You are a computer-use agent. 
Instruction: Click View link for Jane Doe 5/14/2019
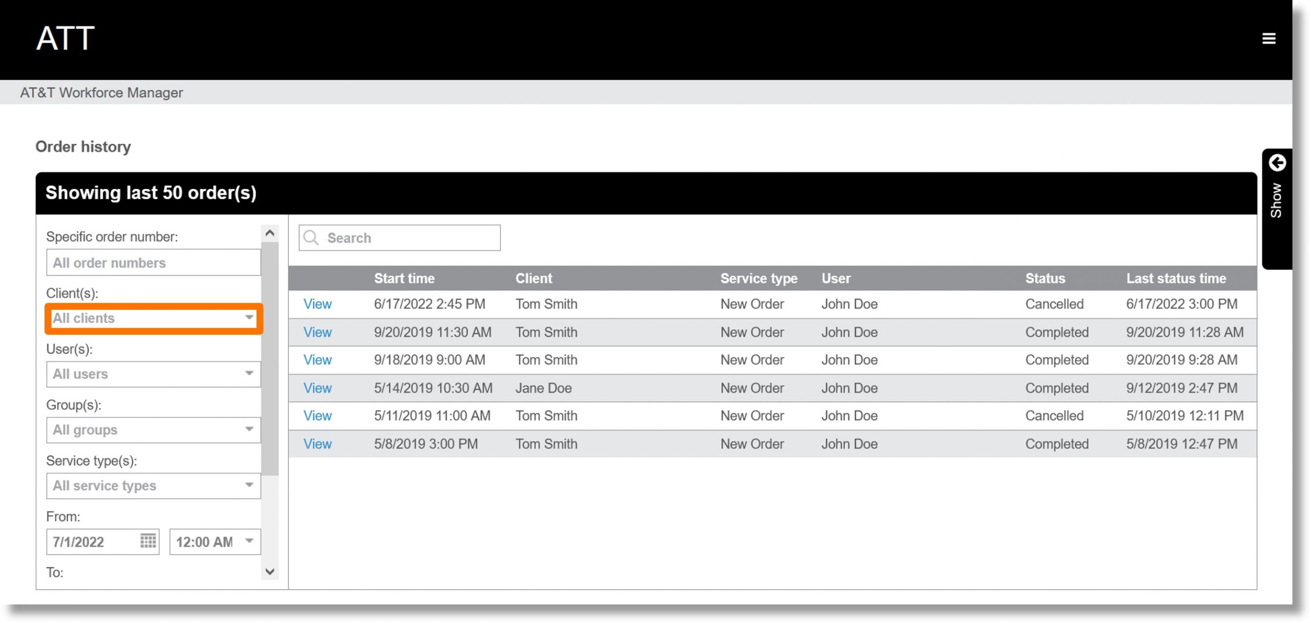(x=316, y=387)
